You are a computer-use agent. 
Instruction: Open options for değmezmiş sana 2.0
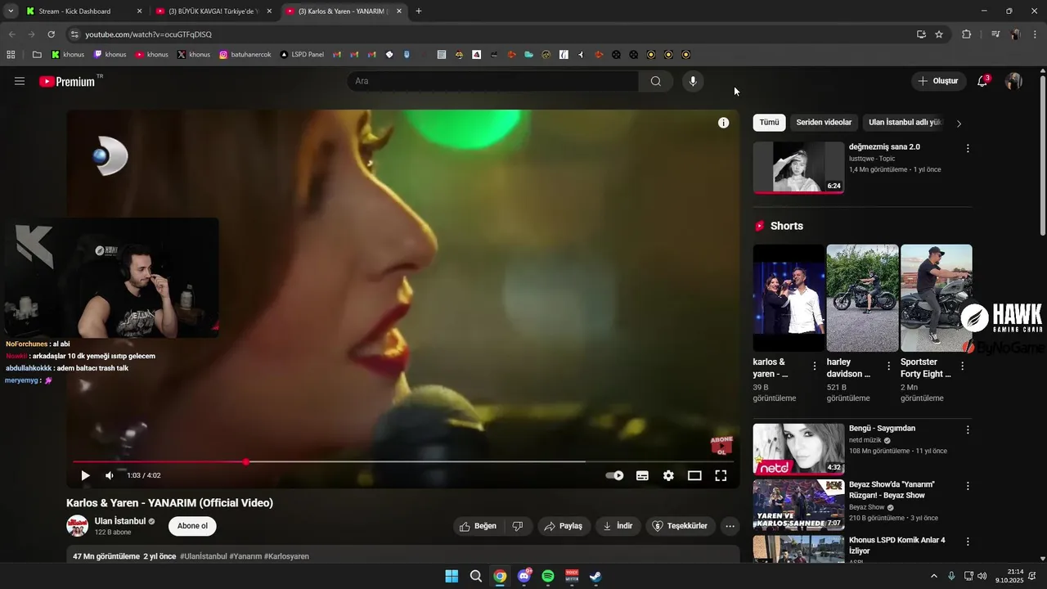(968, 149)
